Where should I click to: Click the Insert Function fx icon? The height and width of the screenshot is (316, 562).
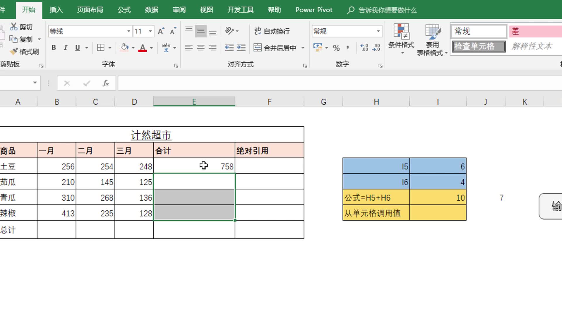tap(106, 83)
